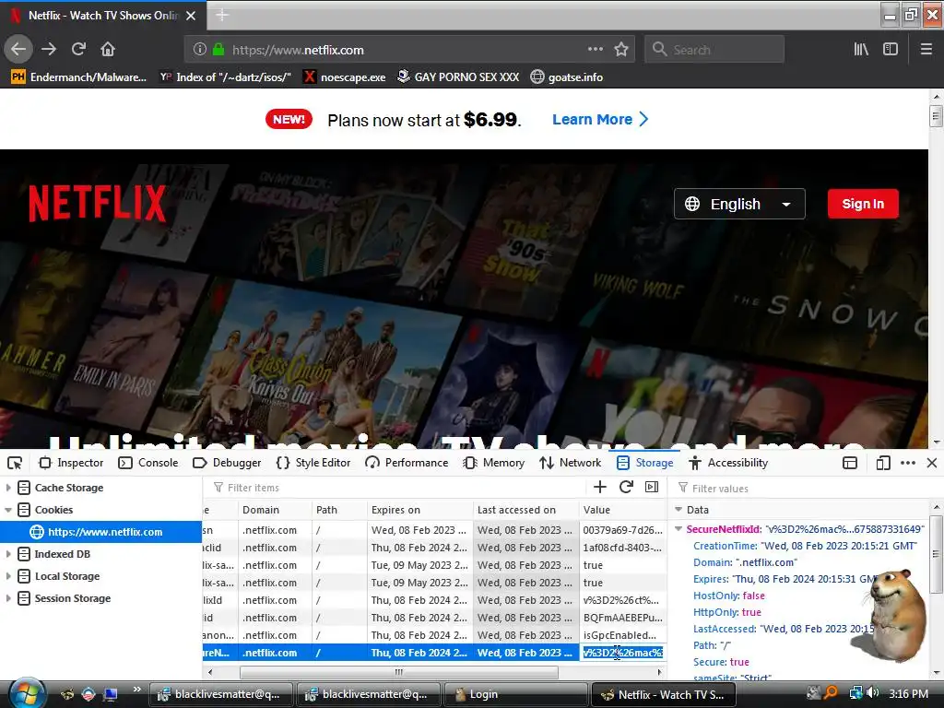Toggle the sidebars icon in Firefox toolbar

891,50
